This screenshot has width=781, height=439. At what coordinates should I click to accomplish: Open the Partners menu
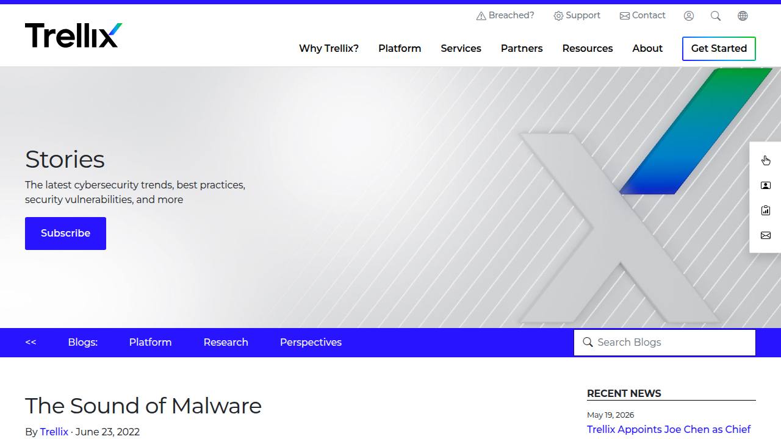(522, 48)
